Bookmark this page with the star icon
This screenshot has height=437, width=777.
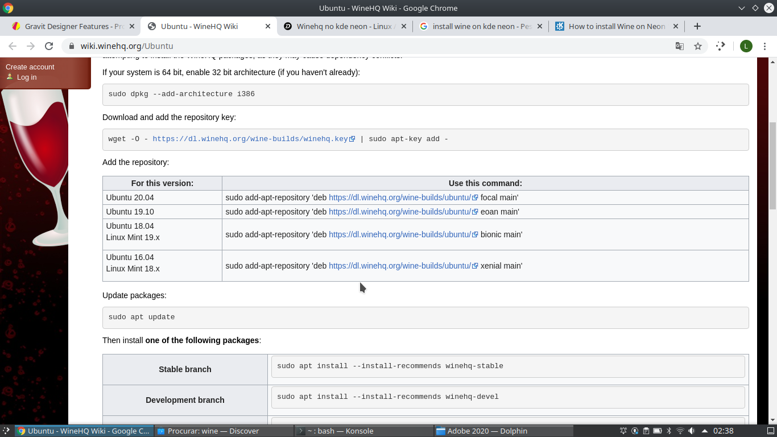click(698, 46)
